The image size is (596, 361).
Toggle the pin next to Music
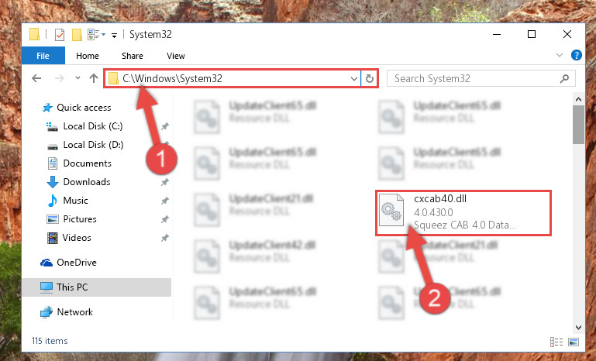[164, 201]
